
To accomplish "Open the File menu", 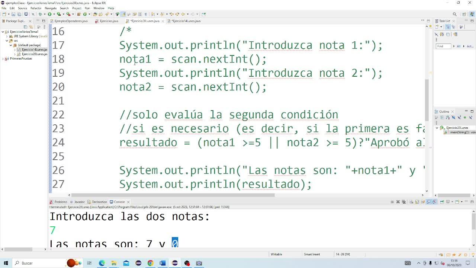I will [x=4, y=8].
